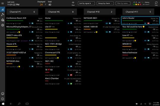
Task: Click open-network shield icon for Chromecast1278
Action: tap(58, 58)
